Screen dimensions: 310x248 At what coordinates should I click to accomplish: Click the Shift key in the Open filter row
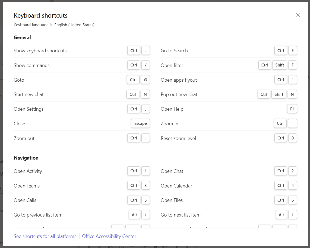pyautogui.click(x=279, y=65)
